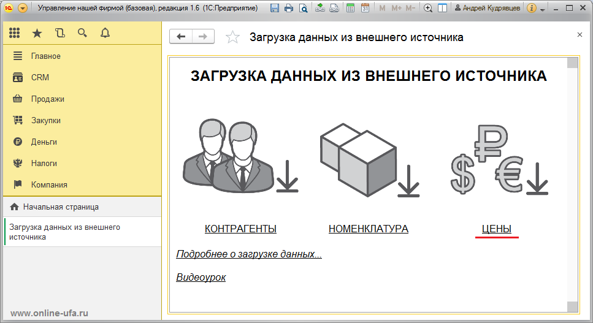
Task: Open the calendar icon in title bar
Action: (365, 8)
